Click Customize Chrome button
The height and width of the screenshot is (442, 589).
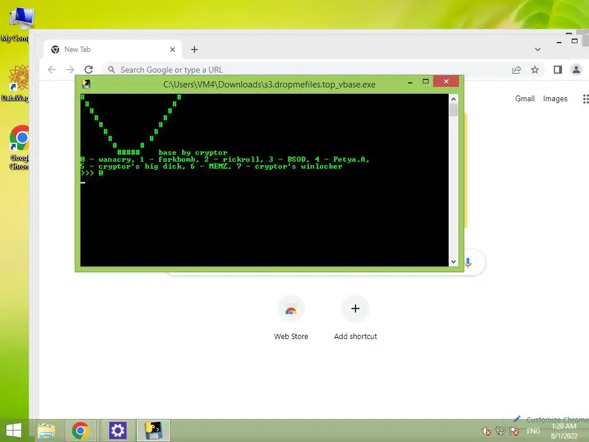tap(550, 420)
